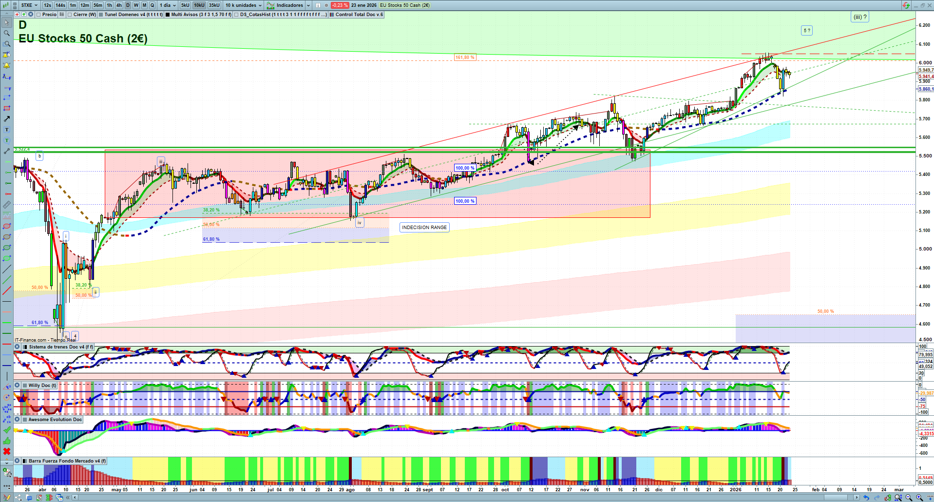Switch to the 4h timeframe
The height and width of the screenshot is (502, 934).
point(119,5)
